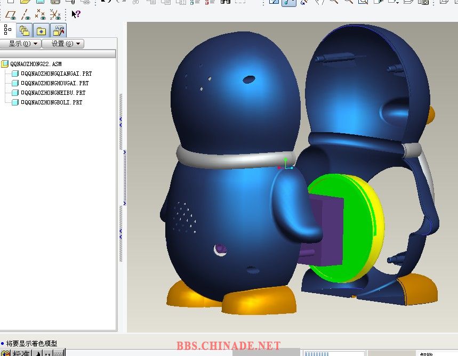The width and height of the screenshot is (458, 356).
Task: Select QQNAOZHONG22.ASM assembly root
Action: [x=36, y=64]
